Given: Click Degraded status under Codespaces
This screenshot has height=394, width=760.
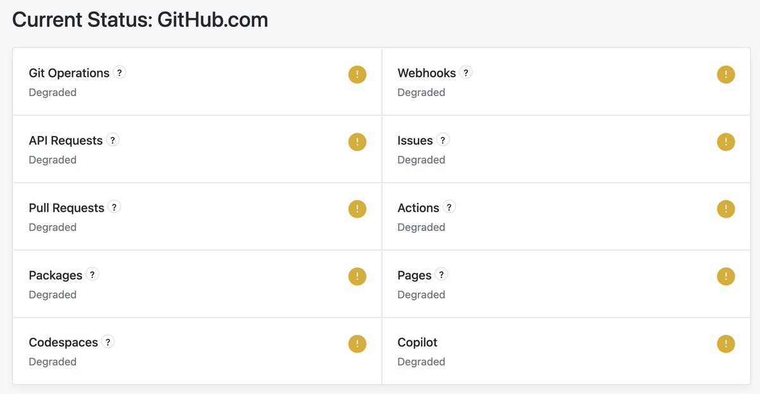Looking at the screenshot, I should click(x=53, y=362).
